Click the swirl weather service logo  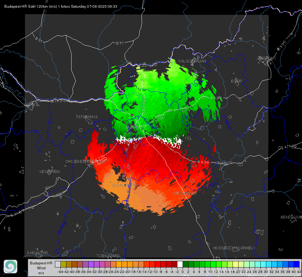point(10,267)
